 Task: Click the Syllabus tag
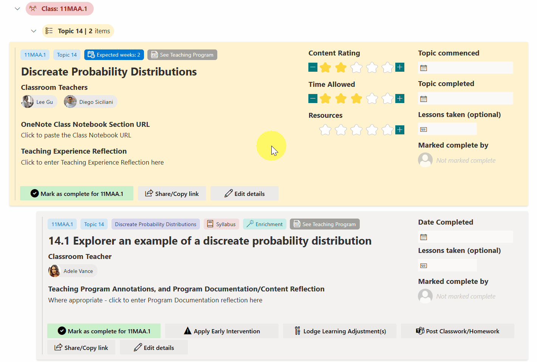221,224
